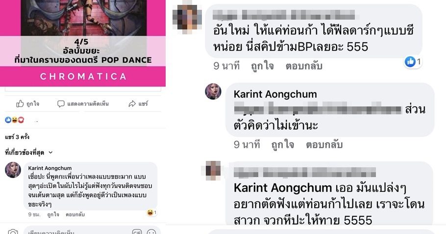This screenshot has height=234, width=446.
Task: Like Karint's left panel comment via ถูกใจ
Action: [53, 215]
